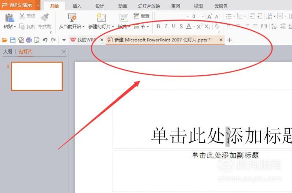Screen dimensions: 292x193
Task: Open font color dropdown arrow
Action: pos(194,27)
